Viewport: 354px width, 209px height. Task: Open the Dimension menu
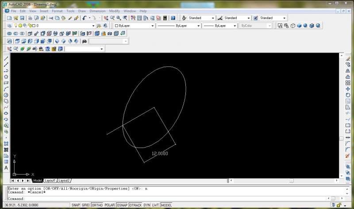pyautogui.click(x=97, y=11)
